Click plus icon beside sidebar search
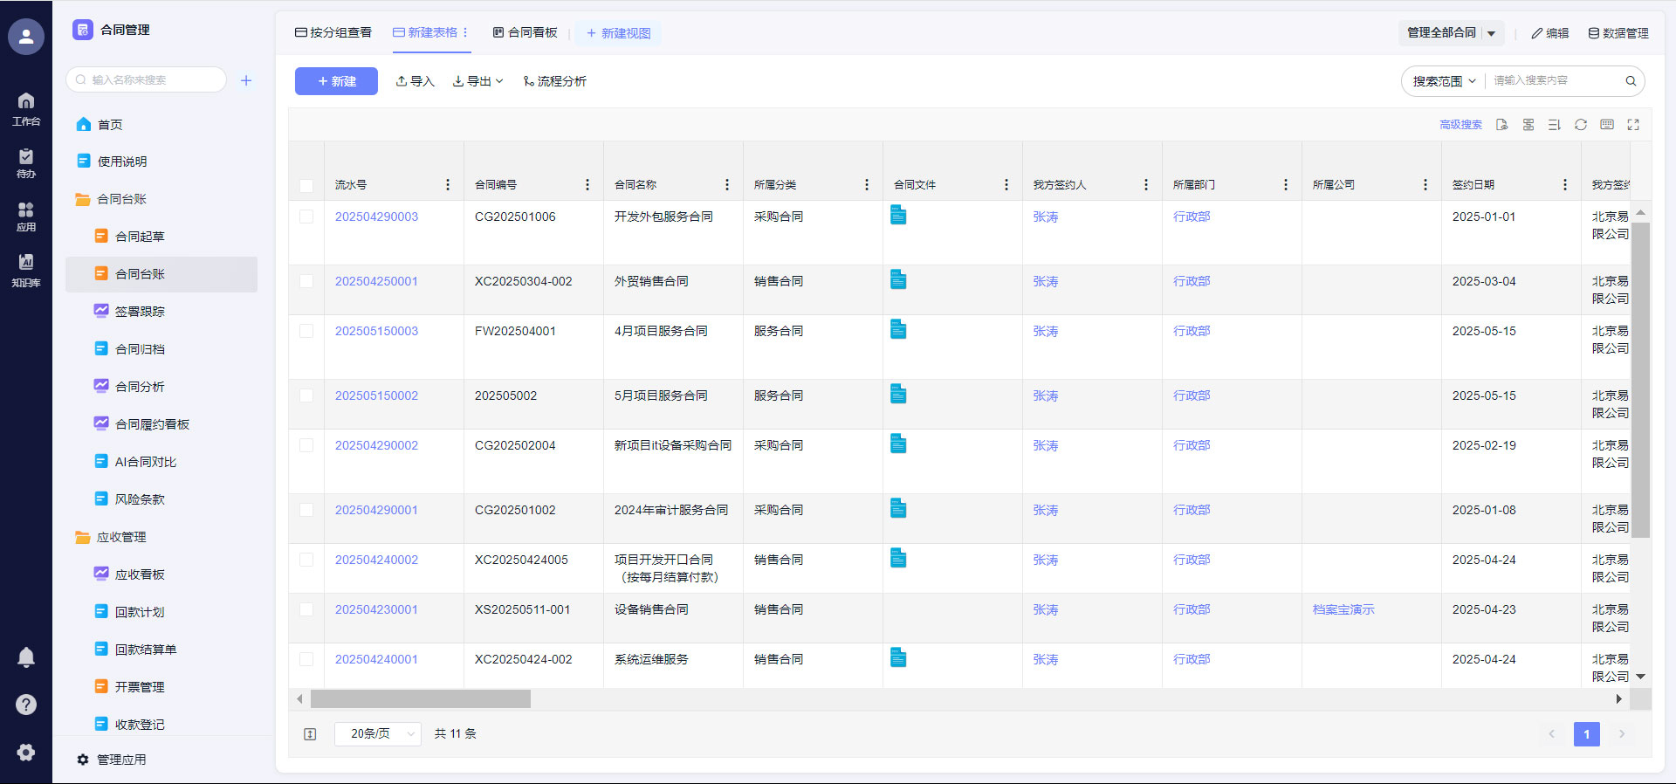The width and height of the screenshot is (1676, 784). 246,80
